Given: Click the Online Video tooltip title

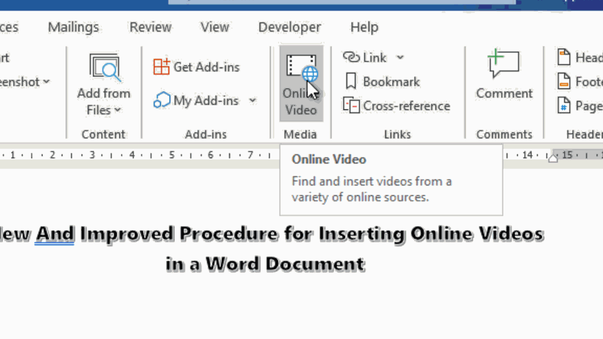Looking at the screenshot, I should pos(329,159).
